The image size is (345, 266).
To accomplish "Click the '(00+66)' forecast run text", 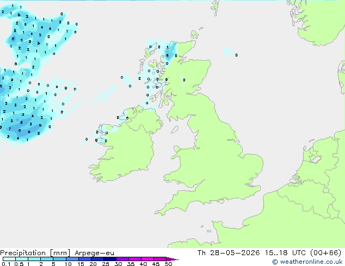I will click(326, 252).
